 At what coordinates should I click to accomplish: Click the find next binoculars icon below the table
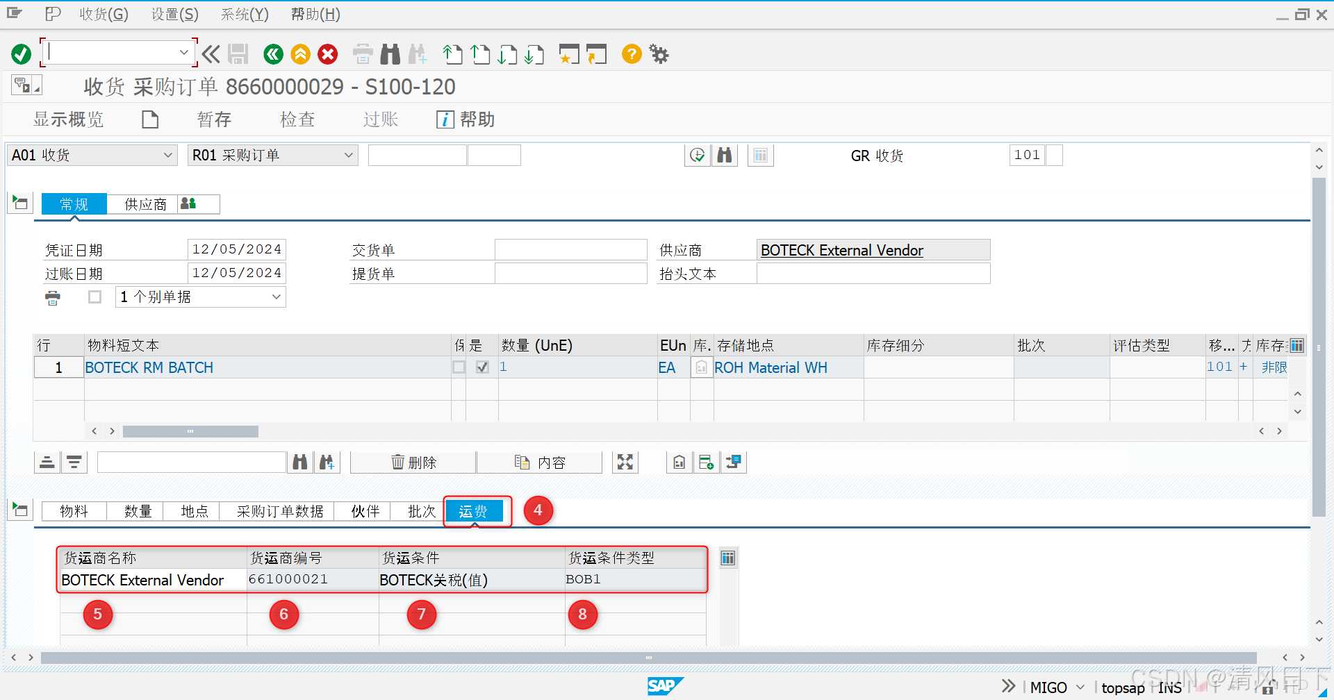pos(327,462)
